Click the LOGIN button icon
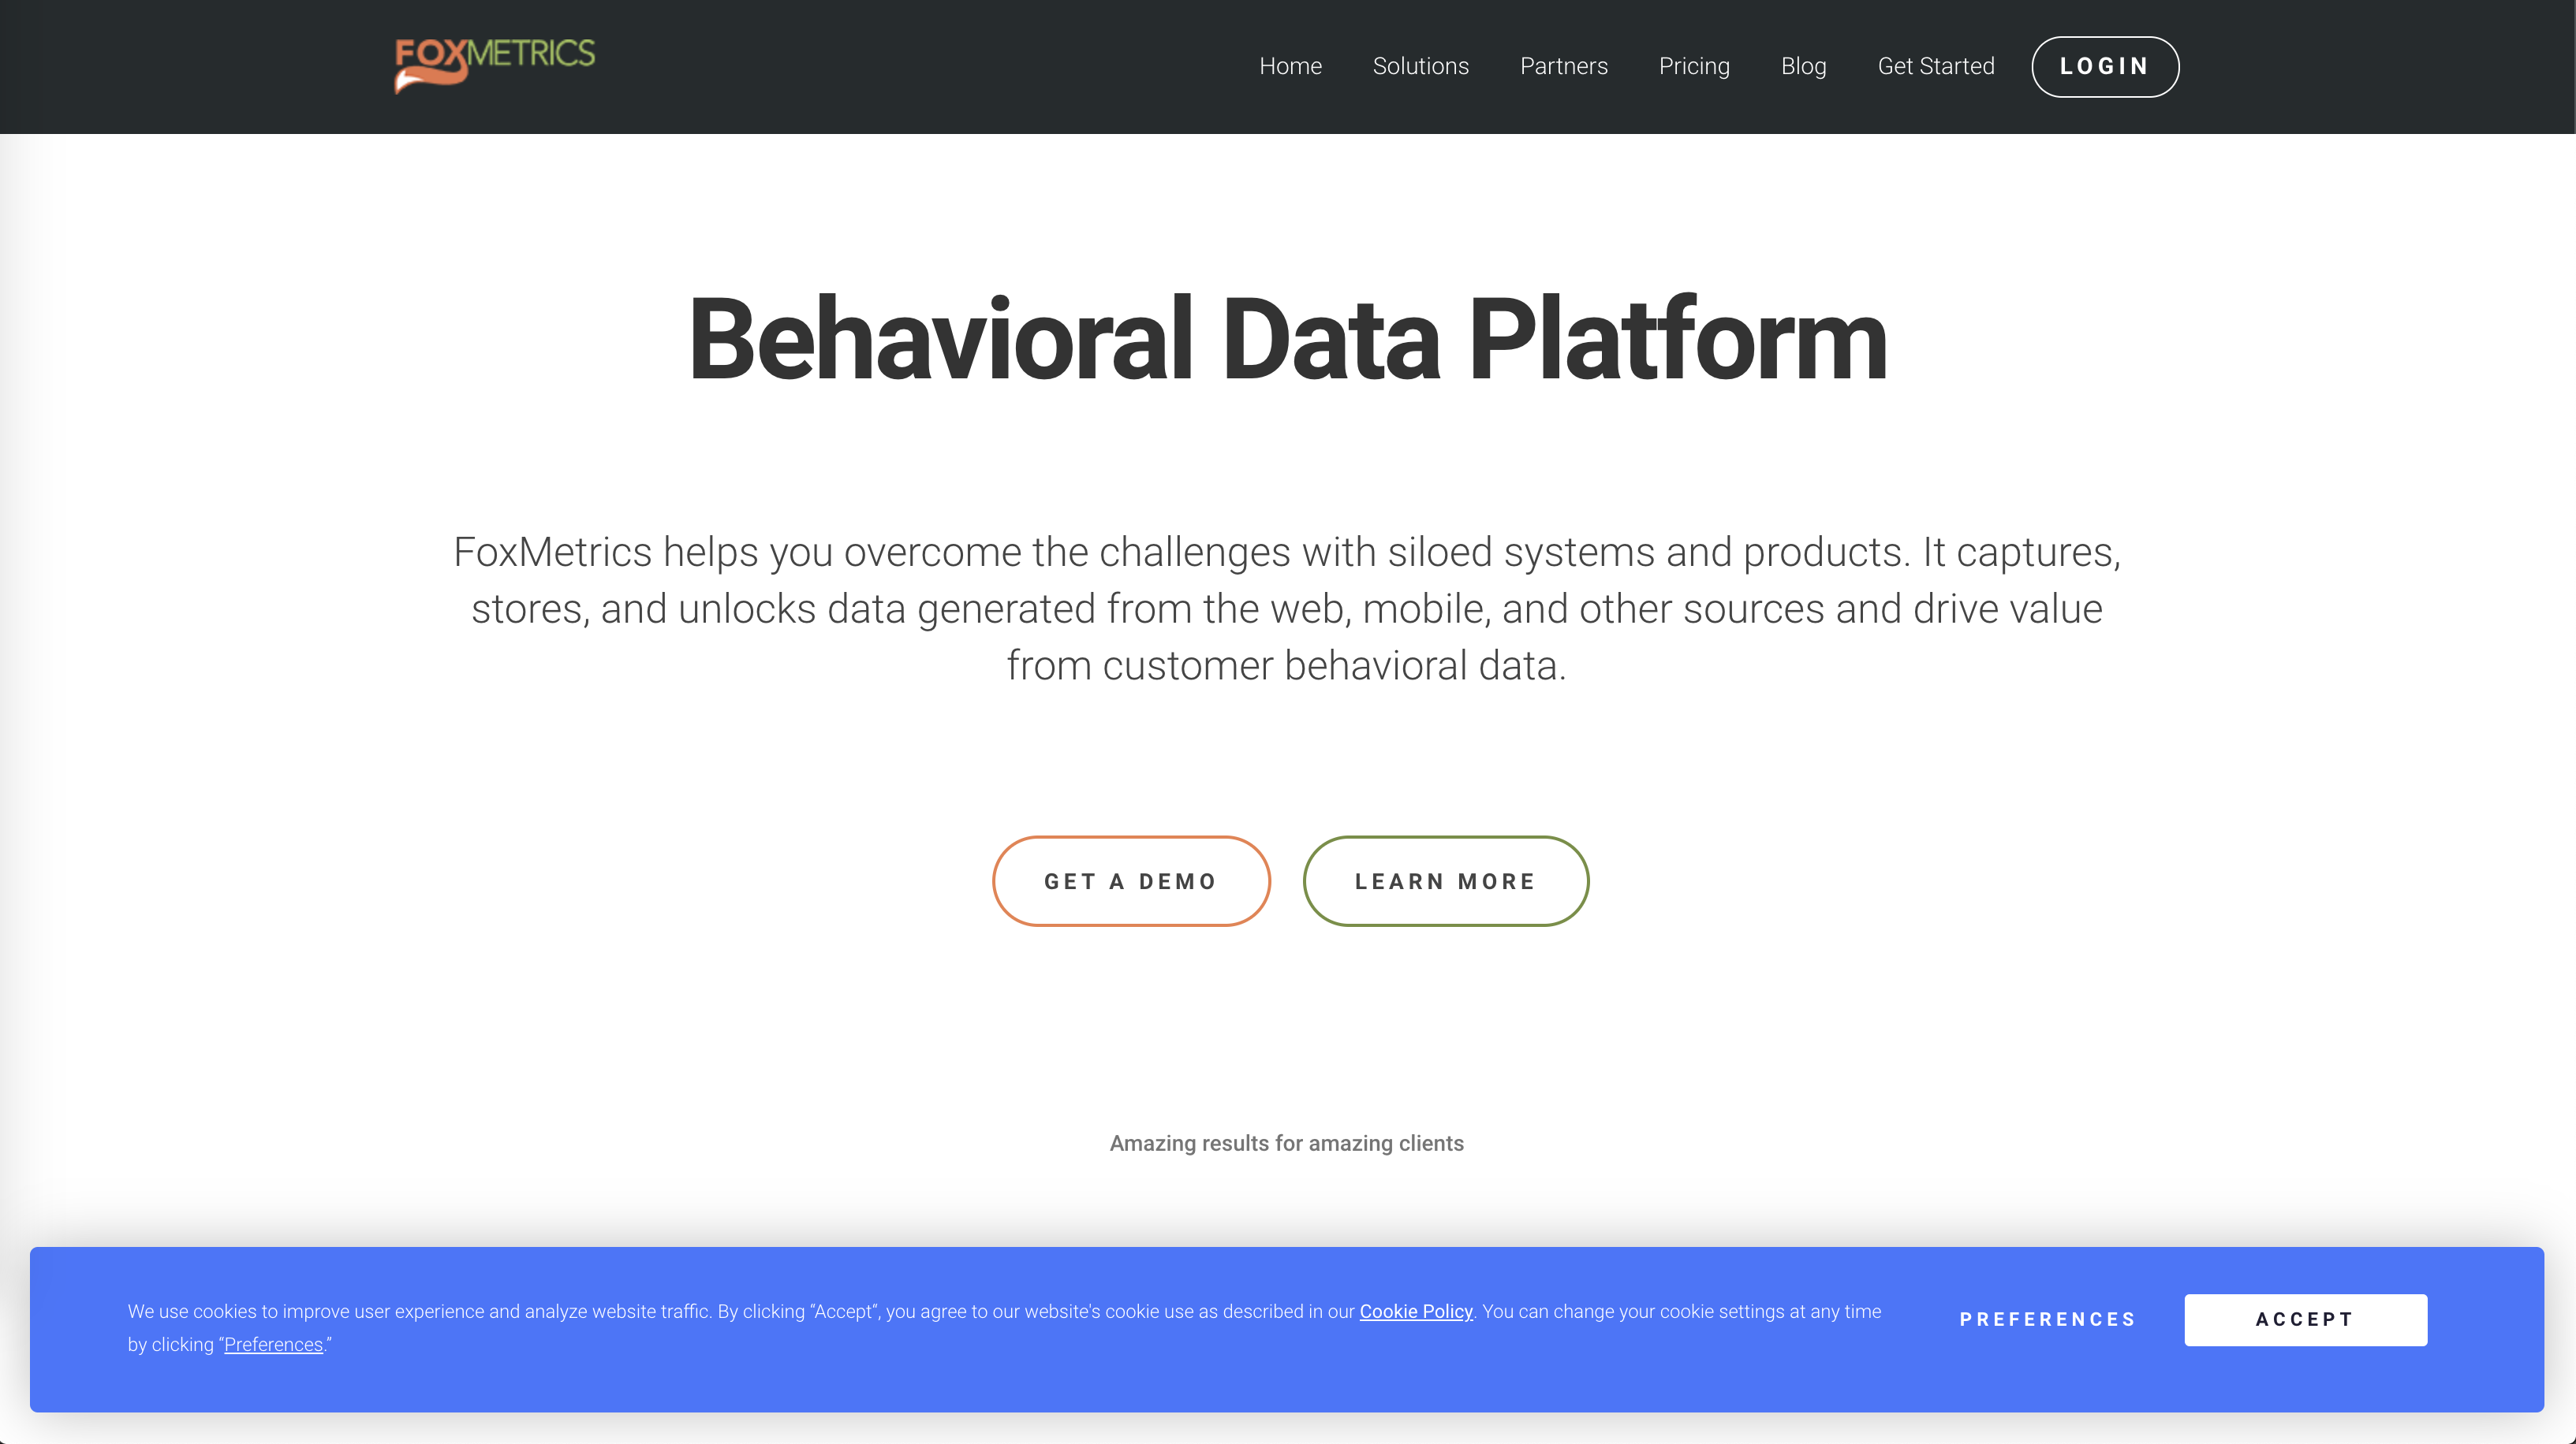 pos(2105,65)
